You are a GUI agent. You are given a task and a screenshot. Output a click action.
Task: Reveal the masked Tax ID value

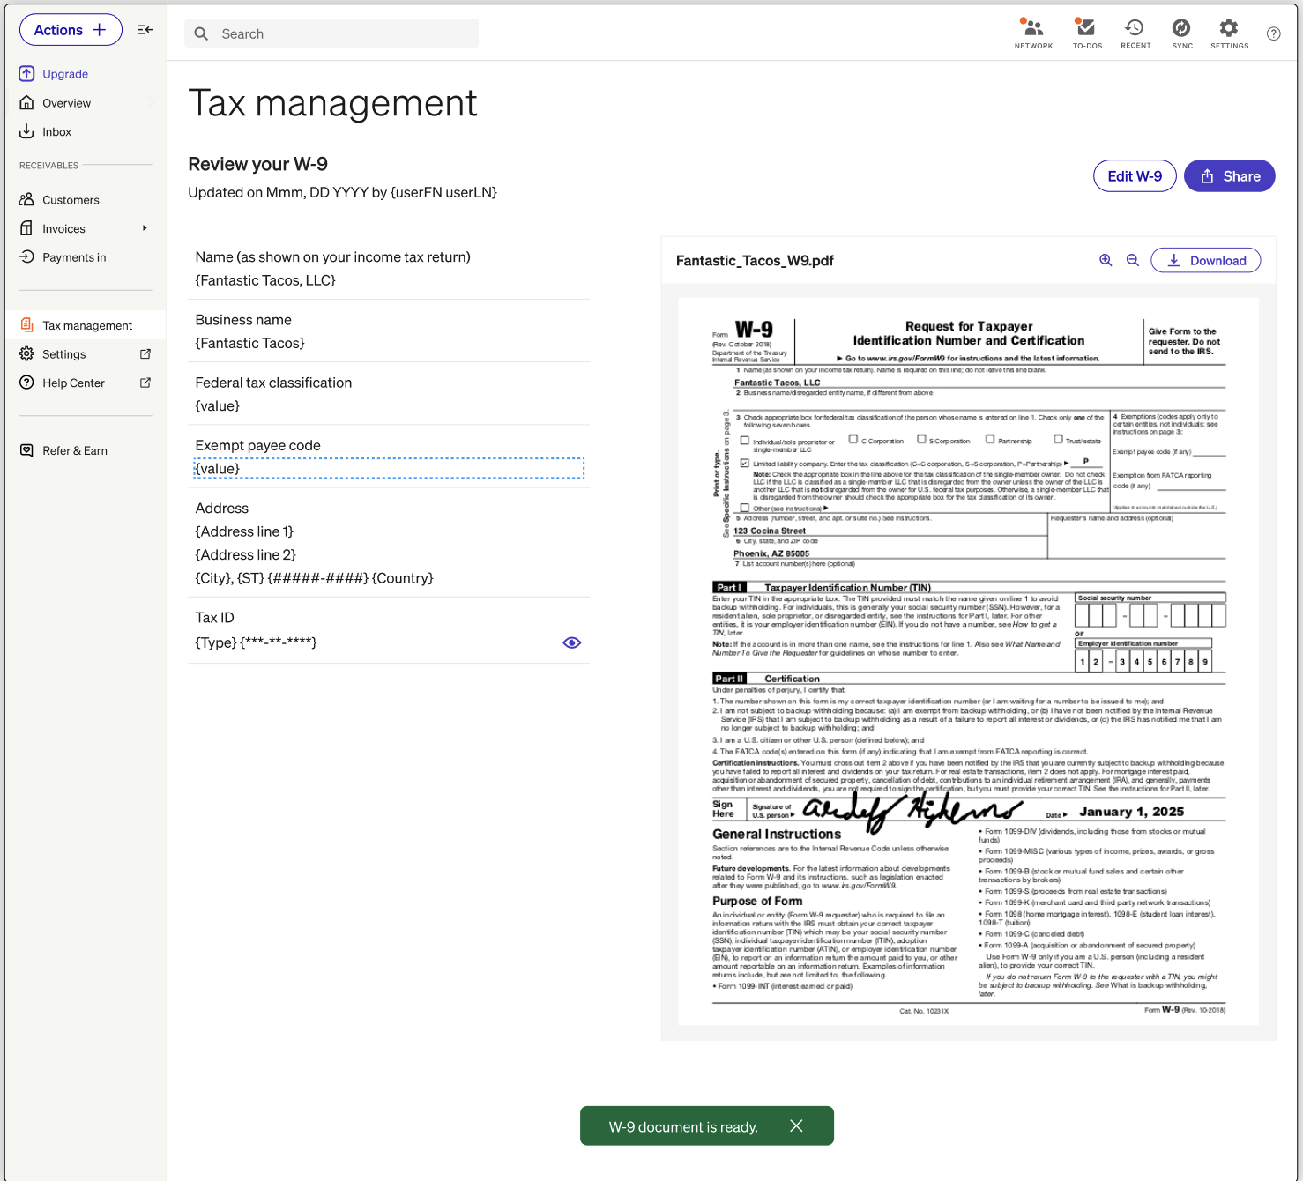point(571,642)
